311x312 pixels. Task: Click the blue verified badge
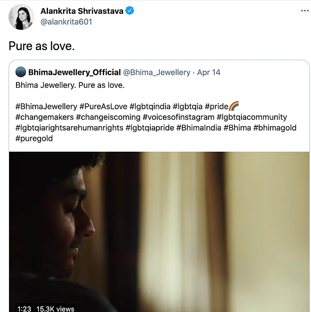point(130,11)
